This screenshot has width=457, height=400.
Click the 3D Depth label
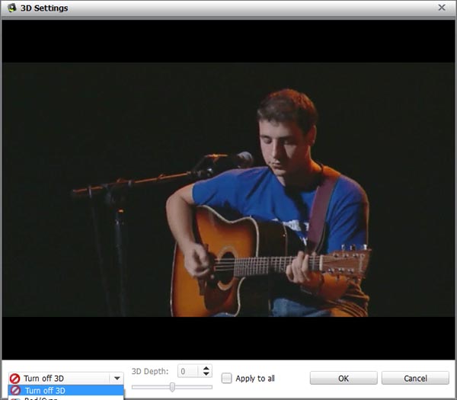click(x=150, y=371)
